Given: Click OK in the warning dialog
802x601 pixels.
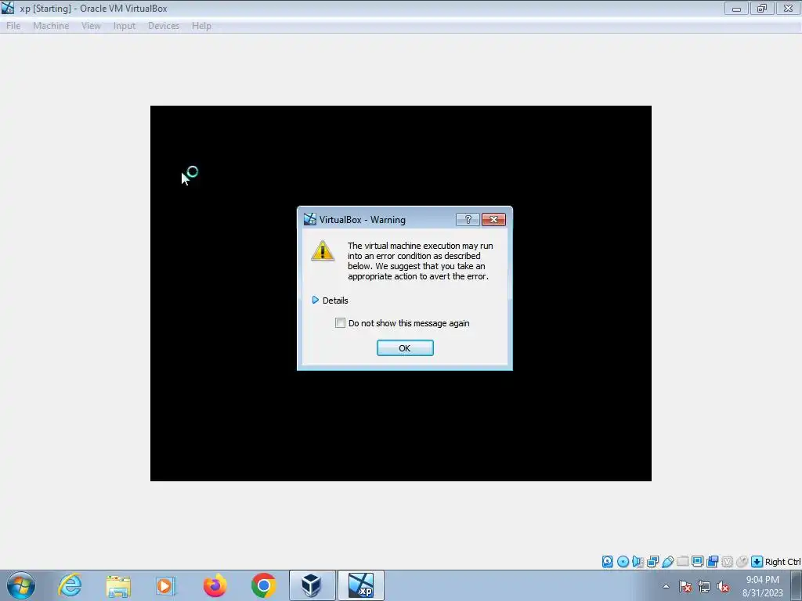Looking at the screenshot, I should pyautogui.click(x=405, y=348).
